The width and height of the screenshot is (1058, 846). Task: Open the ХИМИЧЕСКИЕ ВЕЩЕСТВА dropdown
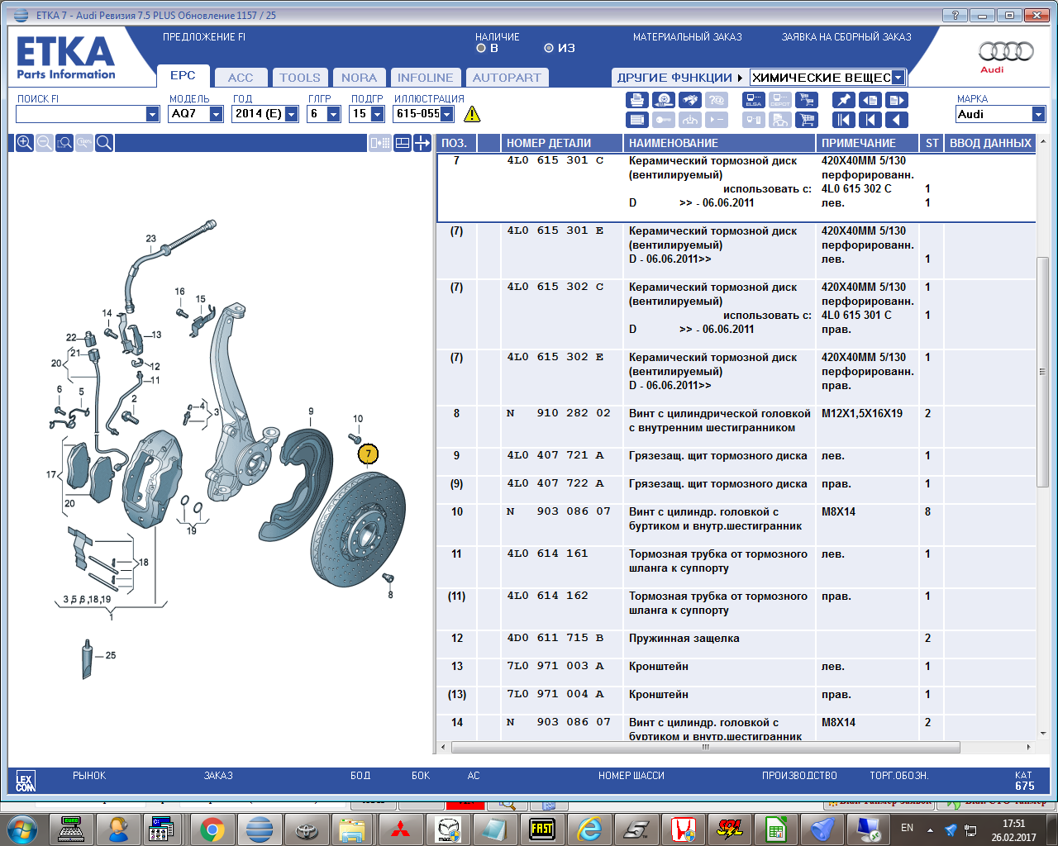coord(898,78)
